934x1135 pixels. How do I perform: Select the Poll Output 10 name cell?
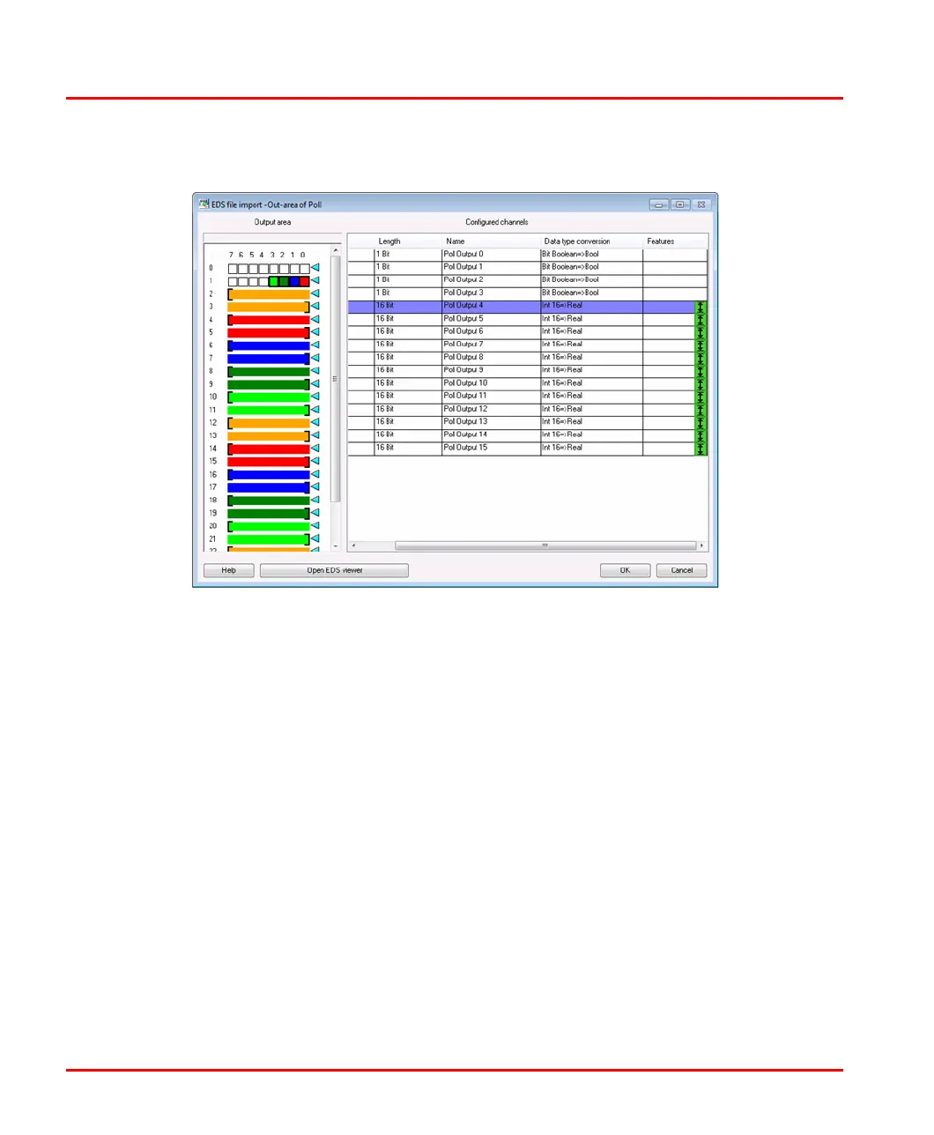(491, 383)
